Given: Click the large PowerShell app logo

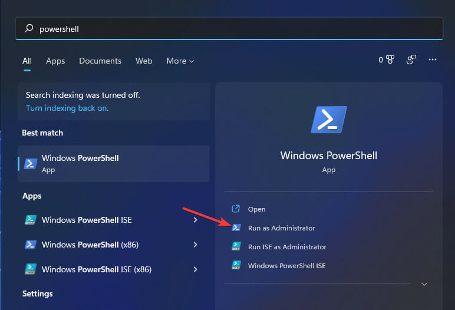Looking at the screenshot, I should (x=329, y=120).
